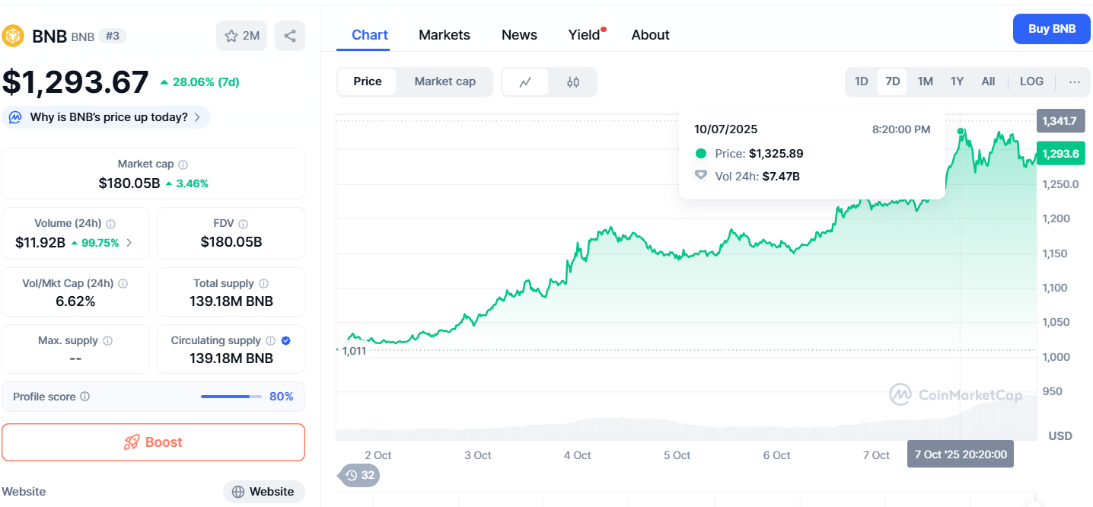This screenshot has height=507, width=1093.
Task: Click the 80% profile score value
Action: point(282,397)
